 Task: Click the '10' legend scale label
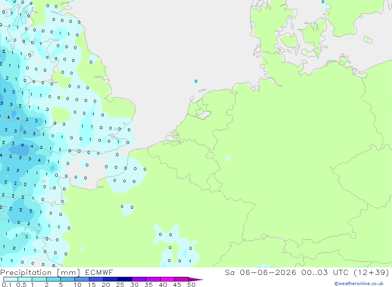77,285
